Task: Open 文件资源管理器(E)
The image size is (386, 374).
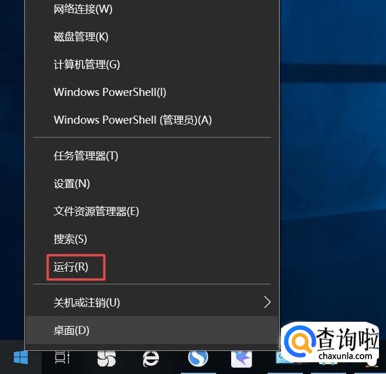Action: [153, 211]
